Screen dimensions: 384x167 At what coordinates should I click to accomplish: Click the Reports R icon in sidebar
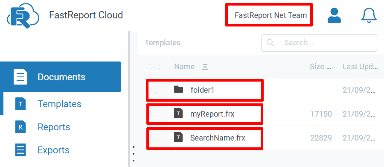[x=20, y=127]
